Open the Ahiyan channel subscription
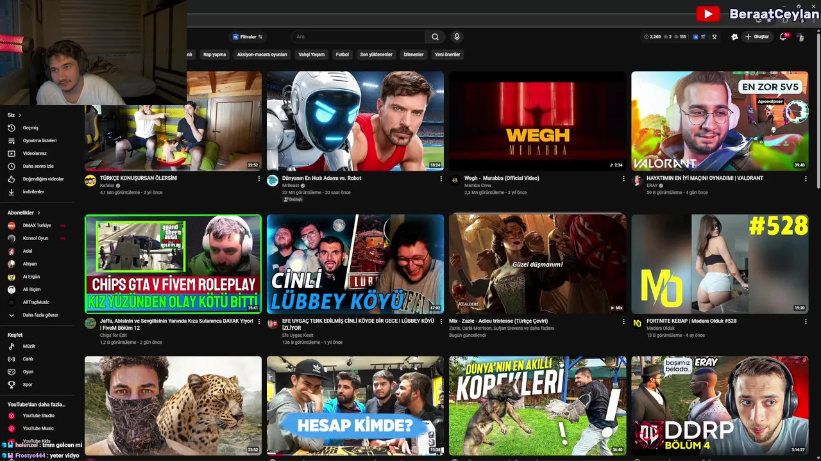Viewport: 821px width, 461px height. (x=30, y=264)
